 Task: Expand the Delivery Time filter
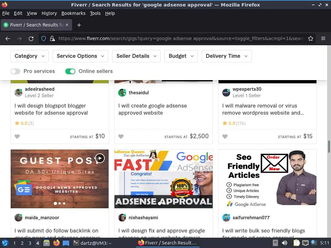coord(227,56)
